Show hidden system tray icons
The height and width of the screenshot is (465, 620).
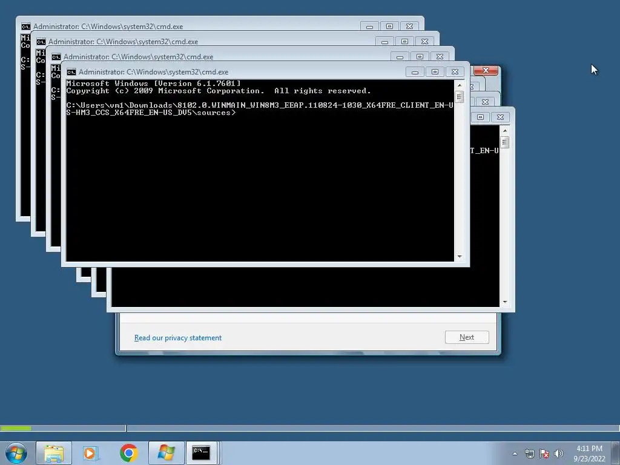pyautogui.click(x=515, y=453)
